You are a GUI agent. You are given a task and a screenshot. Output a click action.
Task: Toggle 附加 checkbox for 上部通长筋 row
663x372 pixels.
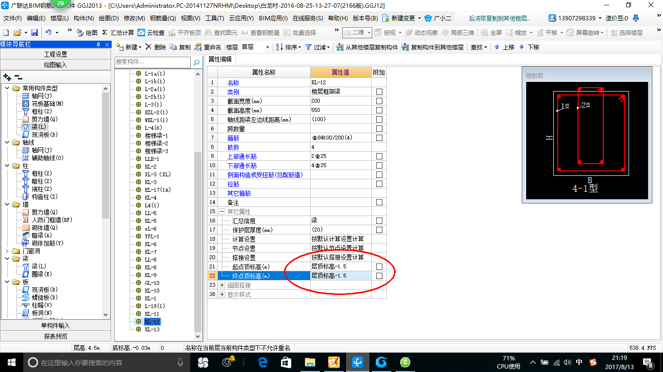tap(379, 156)
